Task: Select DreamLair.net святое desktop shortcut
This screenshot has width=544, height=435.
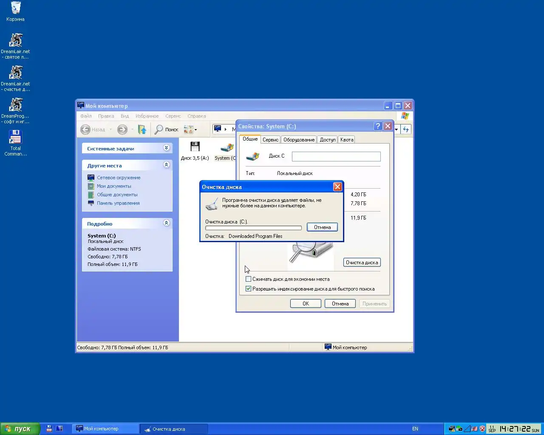Action: coord(15,46)
